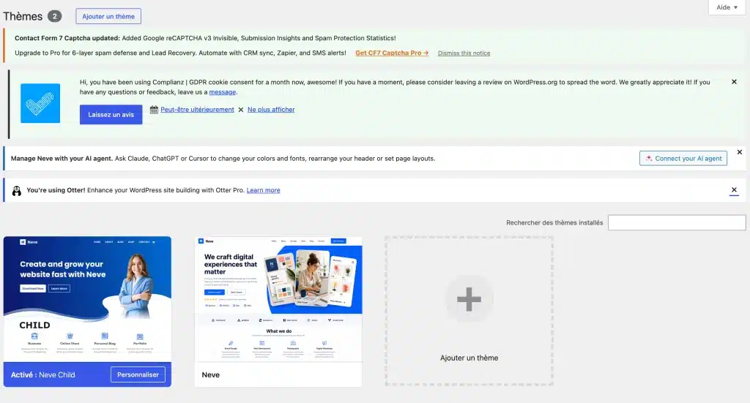
Task: Dismiss the Otter notice
Action: pos(734,190)
